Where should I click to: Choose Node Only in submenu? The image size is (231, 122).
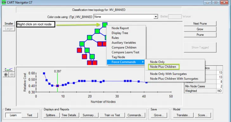[157, 62]
